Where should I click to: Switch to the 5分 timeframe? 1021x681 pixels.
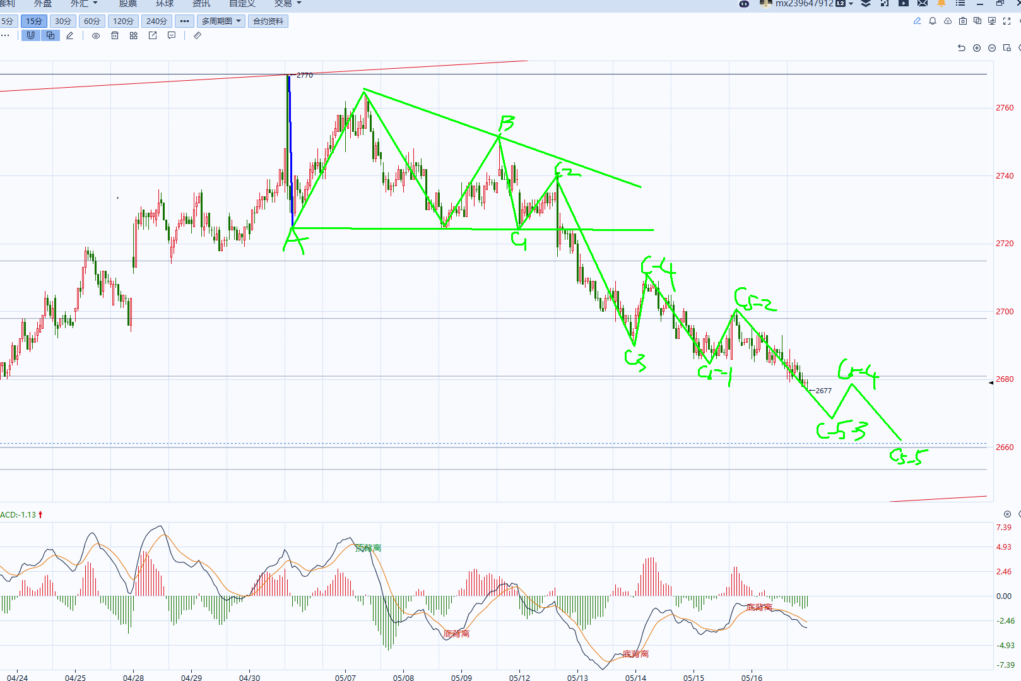point(8,21)
